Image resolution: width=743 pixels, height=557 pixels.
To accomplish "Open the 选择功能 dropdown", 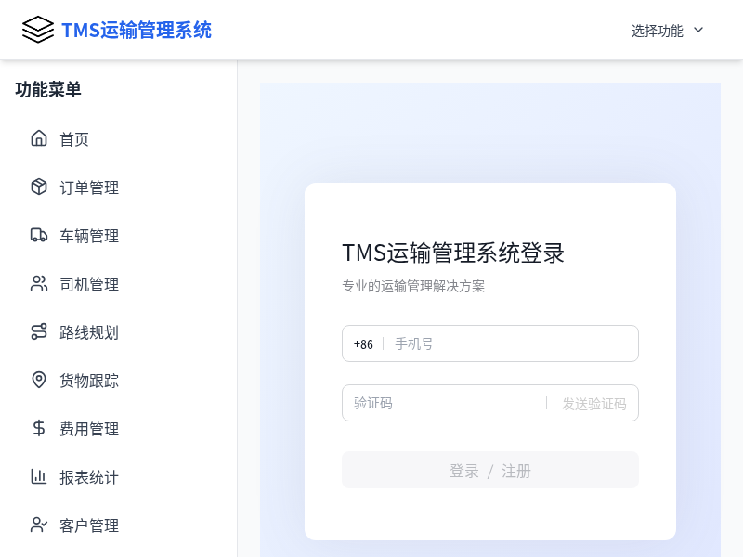I will pos(667,31).
